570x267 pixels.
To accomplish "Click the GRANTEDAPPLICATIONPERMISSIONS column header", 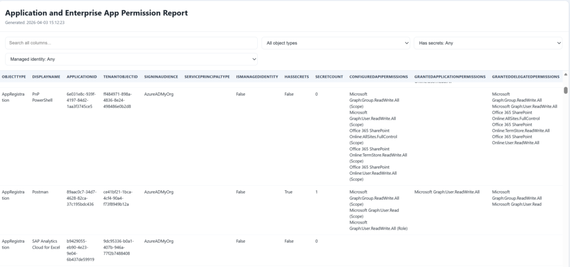I will (x=450, y=76).
